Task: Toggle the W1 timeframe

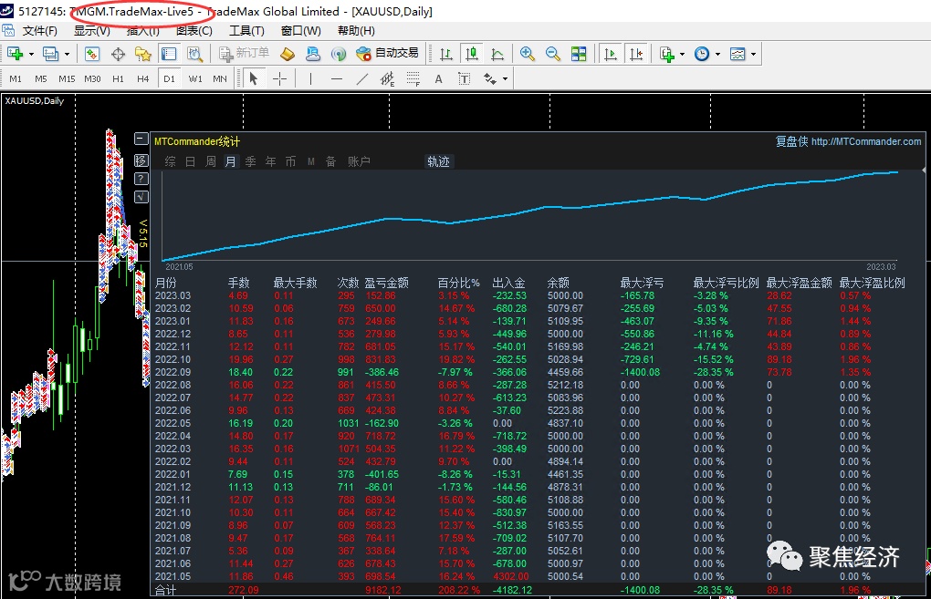Action: pyautogui.click(x=195, y=79)
